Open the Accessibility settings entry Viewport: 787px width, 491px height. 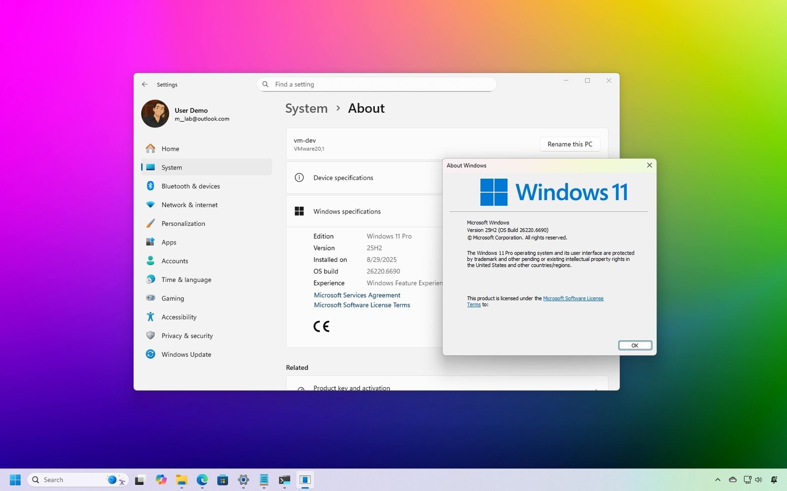coord(179,317)
